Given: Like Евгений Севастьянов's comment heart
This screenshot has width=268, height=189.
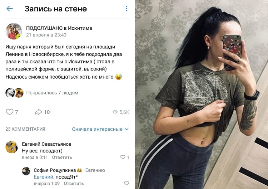Looking at the screenshot, I should point(123,157).
